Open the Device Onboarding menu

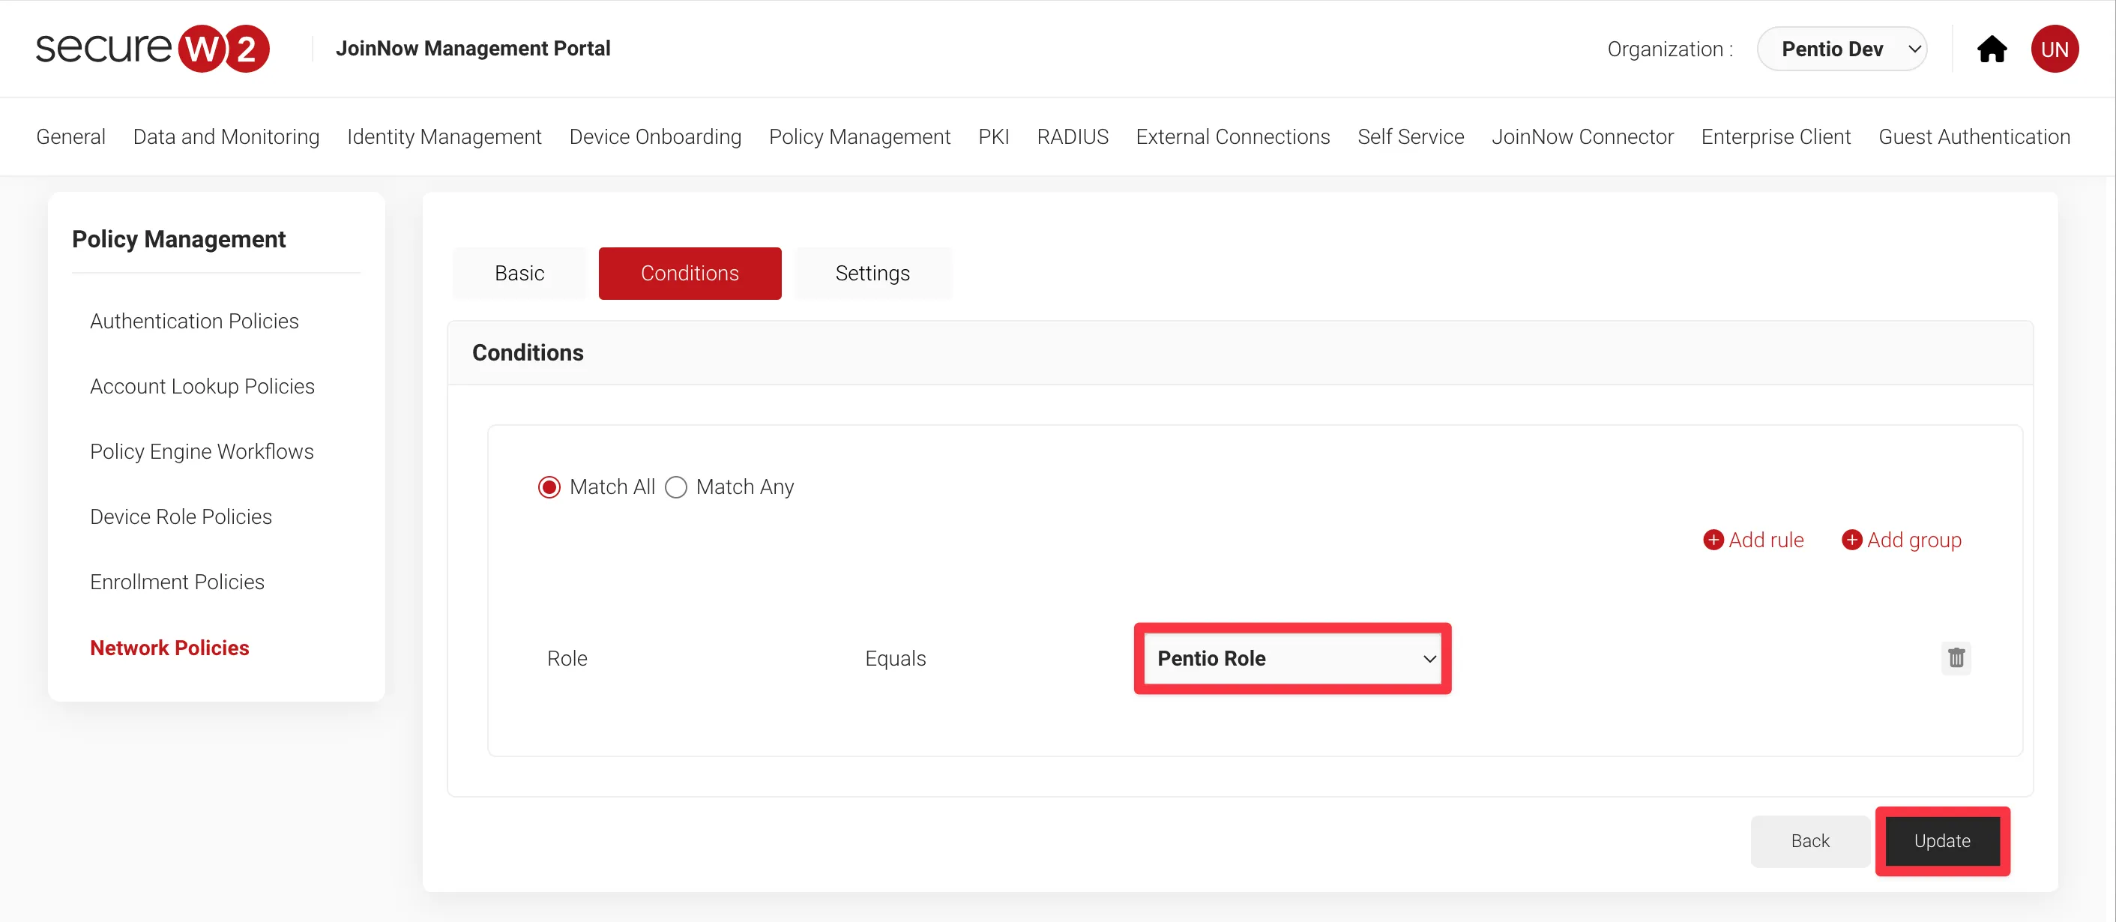[654, 137]
